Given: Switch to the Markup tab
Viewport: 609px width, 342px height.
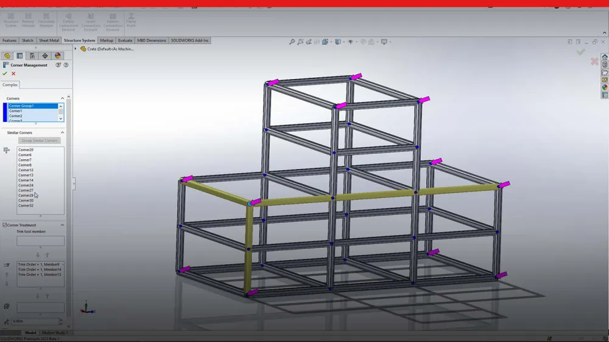Looking at the screenshot, I should click(107, 40).
